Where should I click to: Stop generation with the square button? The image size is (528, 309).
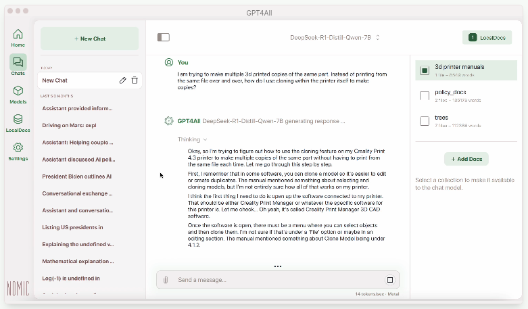coord(389,280)
